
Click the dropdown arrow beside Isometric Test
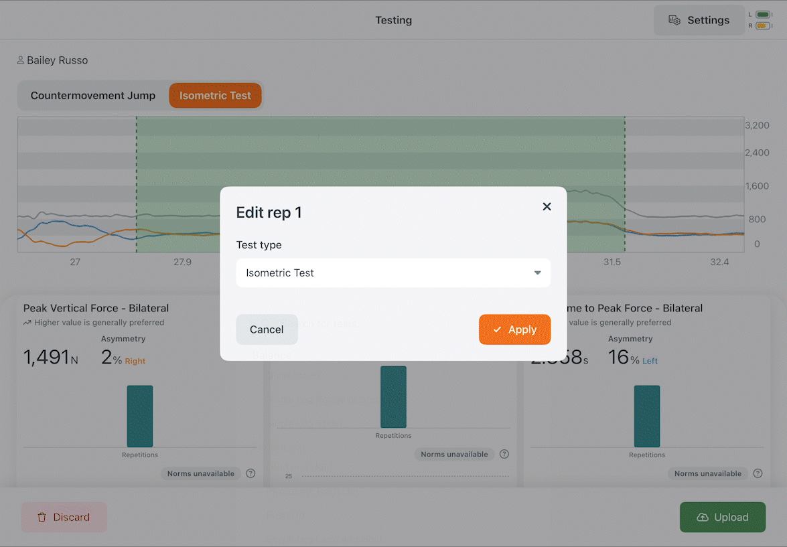[x=538, y=273]
